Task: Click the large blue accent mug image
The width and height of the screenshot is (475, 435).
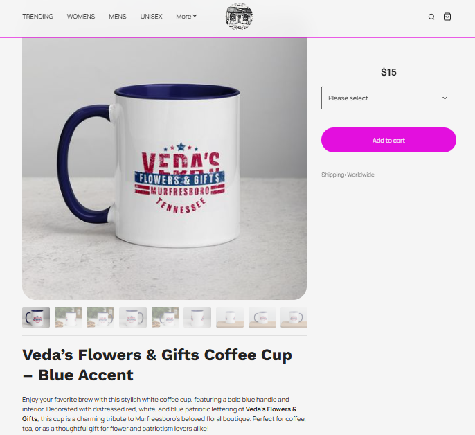Action: (165, 169)
